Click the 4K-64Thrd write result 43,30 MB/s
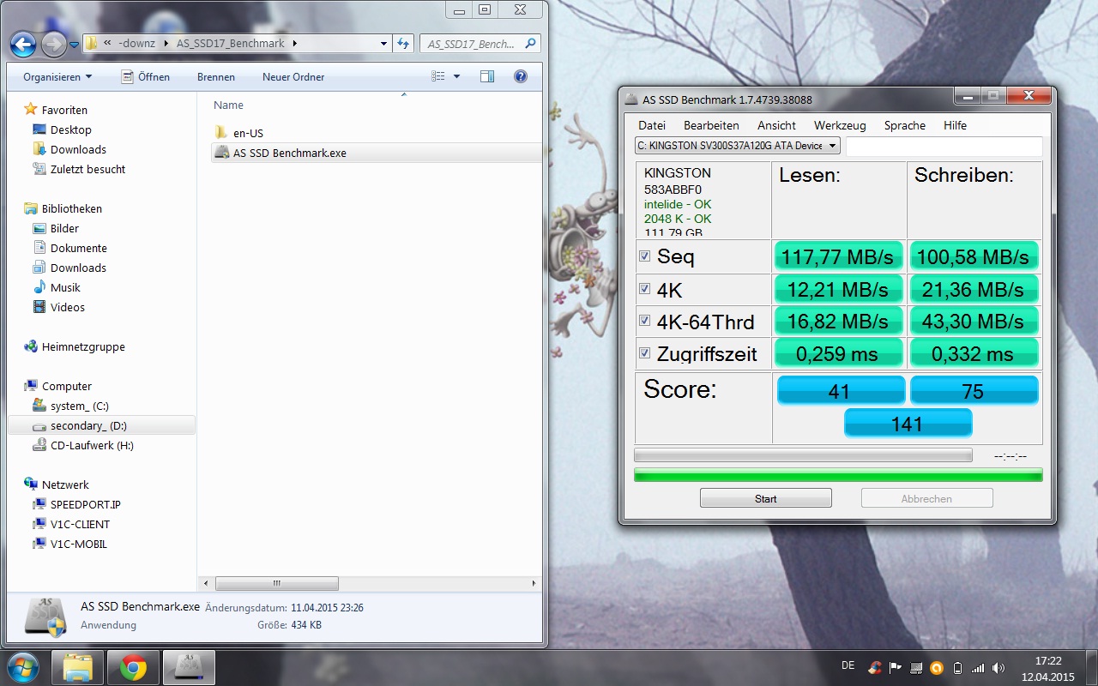 974,321
